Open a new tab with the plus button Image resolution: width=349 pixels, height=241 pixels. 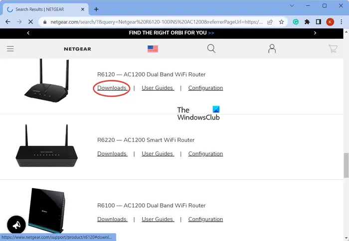96,9
